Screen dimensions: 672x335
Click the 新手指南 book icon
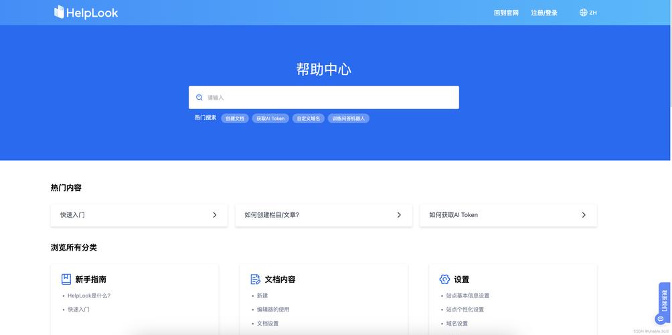[x=66, y=279]
